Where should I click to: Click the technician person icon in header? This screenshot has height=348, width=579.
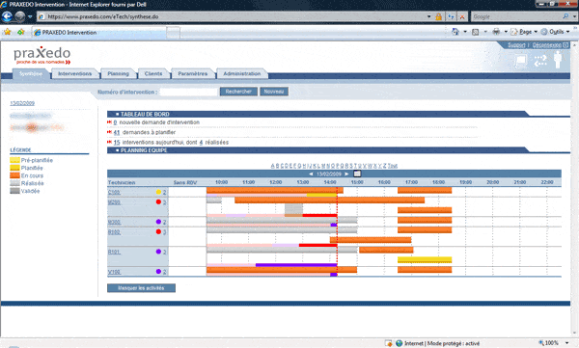coord(558,60)
